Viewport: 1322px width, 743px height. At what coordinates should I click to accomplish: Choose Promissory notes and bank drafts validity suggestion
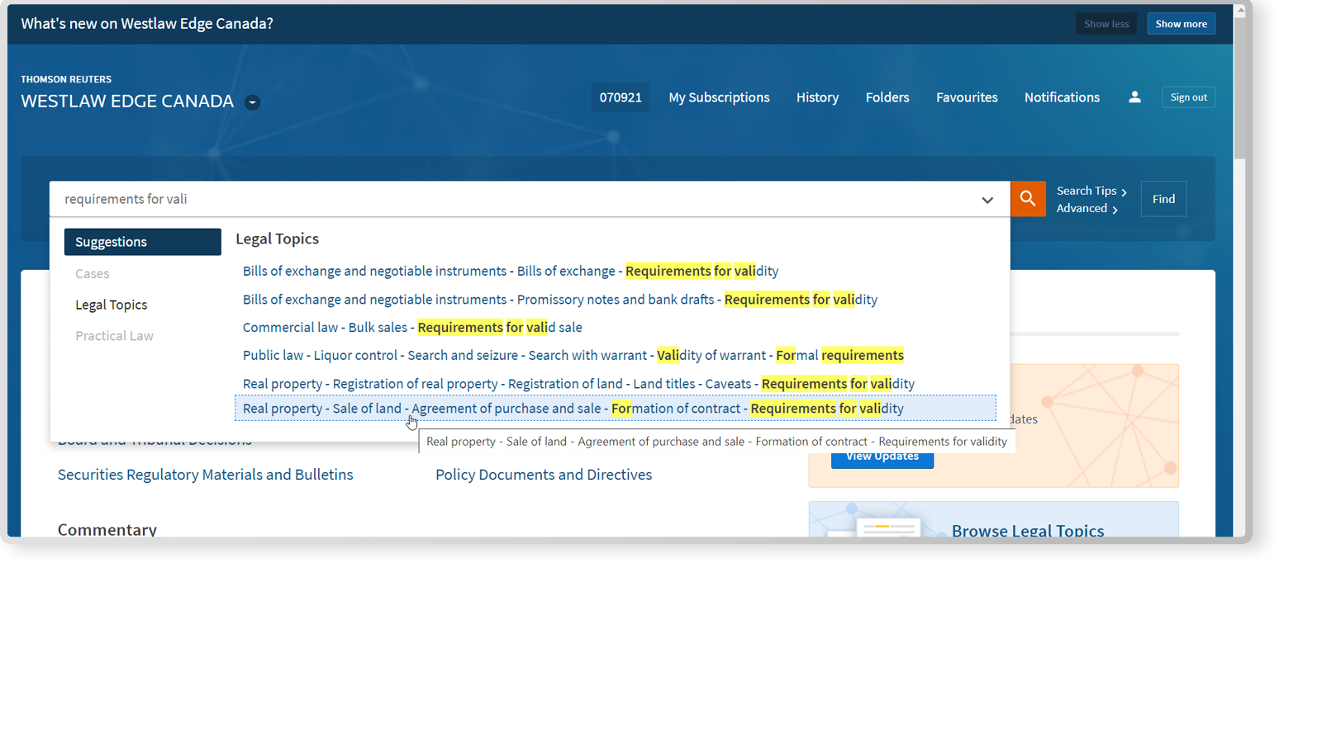tap(560, 300)
